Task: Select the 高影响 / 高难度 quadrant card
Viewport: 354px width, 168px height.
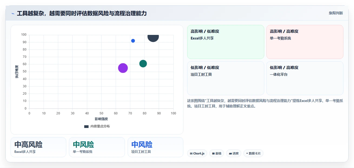Action: 305,42
